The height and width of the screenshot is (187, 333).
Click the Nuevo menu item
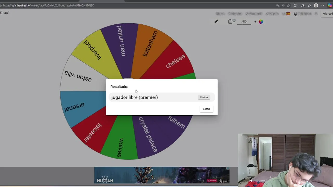220,14
